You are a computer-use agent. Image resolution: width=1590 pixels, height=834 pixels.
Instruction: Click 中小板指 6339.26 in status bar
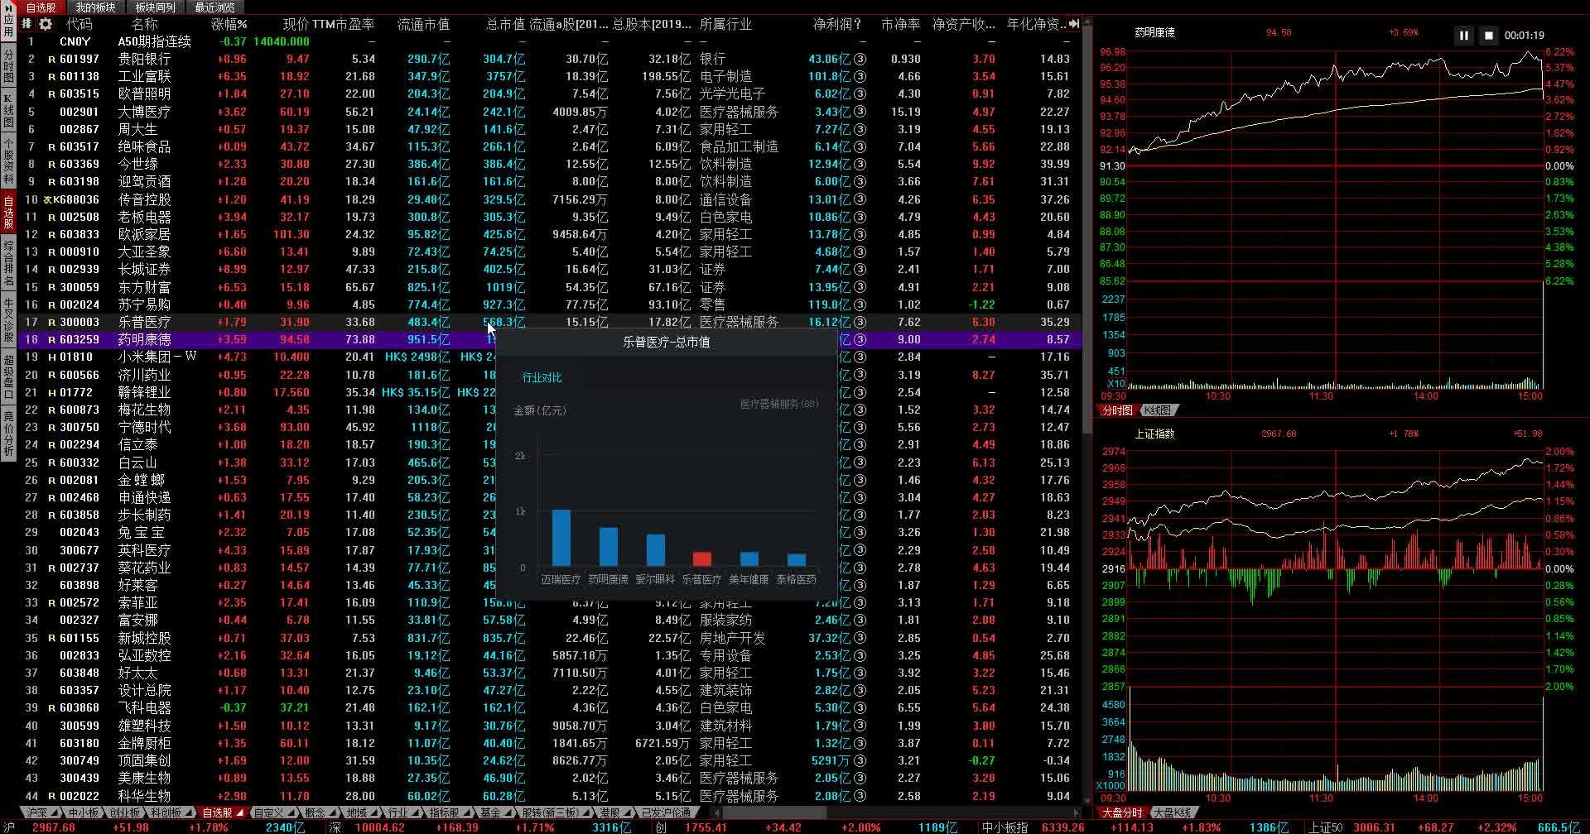[1062, 827]
